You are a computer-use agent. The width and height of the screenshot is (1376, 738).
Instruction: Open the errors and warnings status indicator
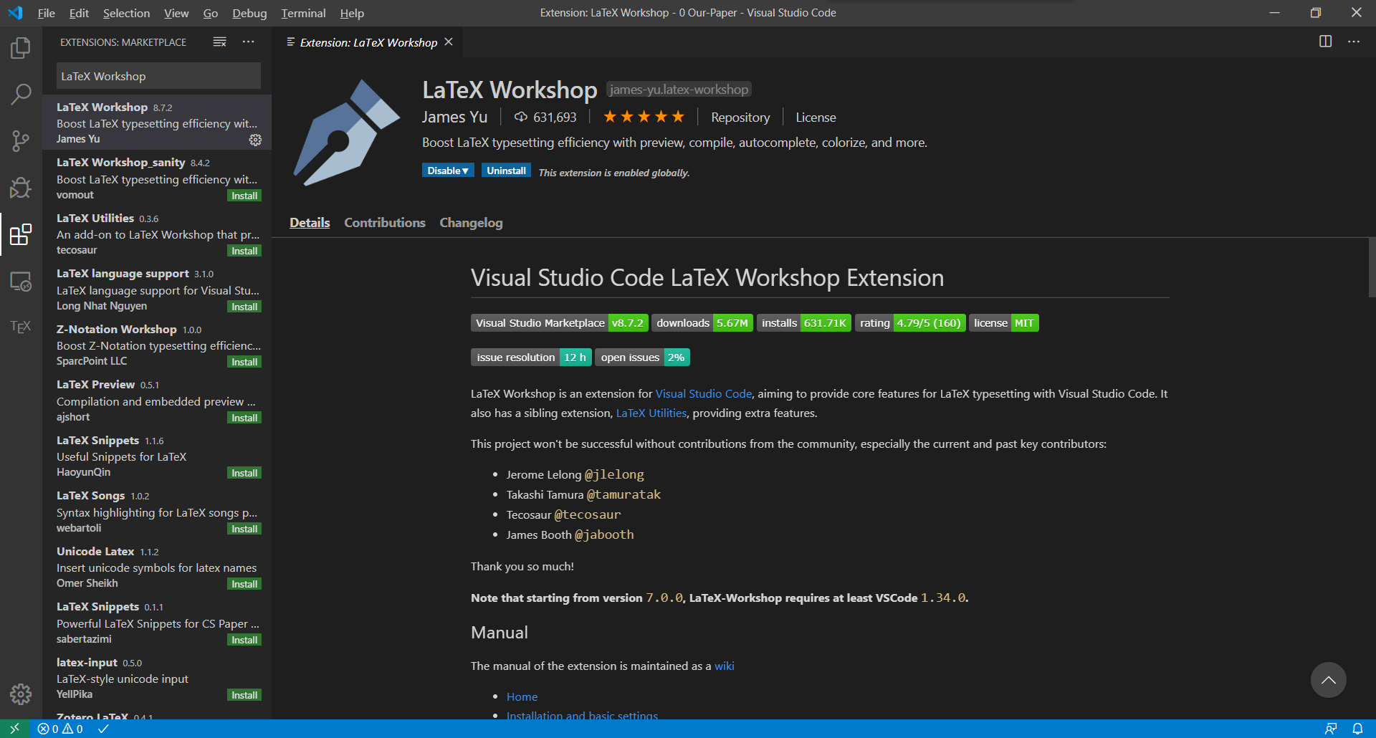click(x=60, y=729)
